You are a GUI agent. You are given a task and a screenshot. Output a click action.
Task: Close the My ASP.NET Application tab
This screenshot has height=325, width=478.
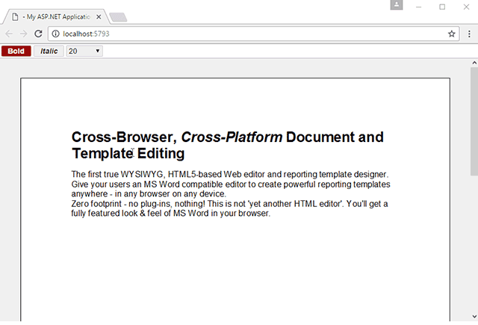[x=99, y=17]
